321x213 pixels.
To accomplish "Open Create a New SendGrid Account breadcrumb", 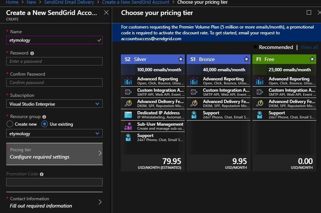I will coord(135,2).
